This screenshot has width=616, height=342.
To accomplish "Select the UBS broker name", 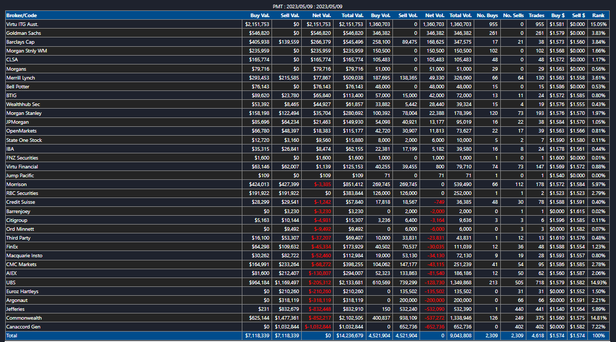I will point(11,282).
